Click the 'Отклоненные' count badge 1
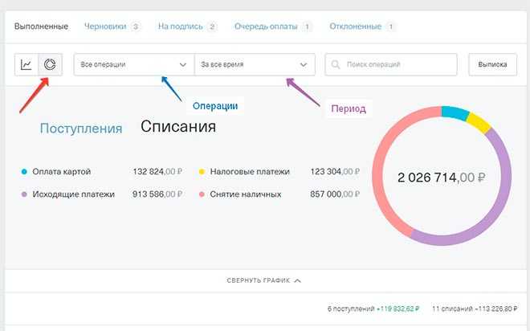 click(x=390, y=27)
